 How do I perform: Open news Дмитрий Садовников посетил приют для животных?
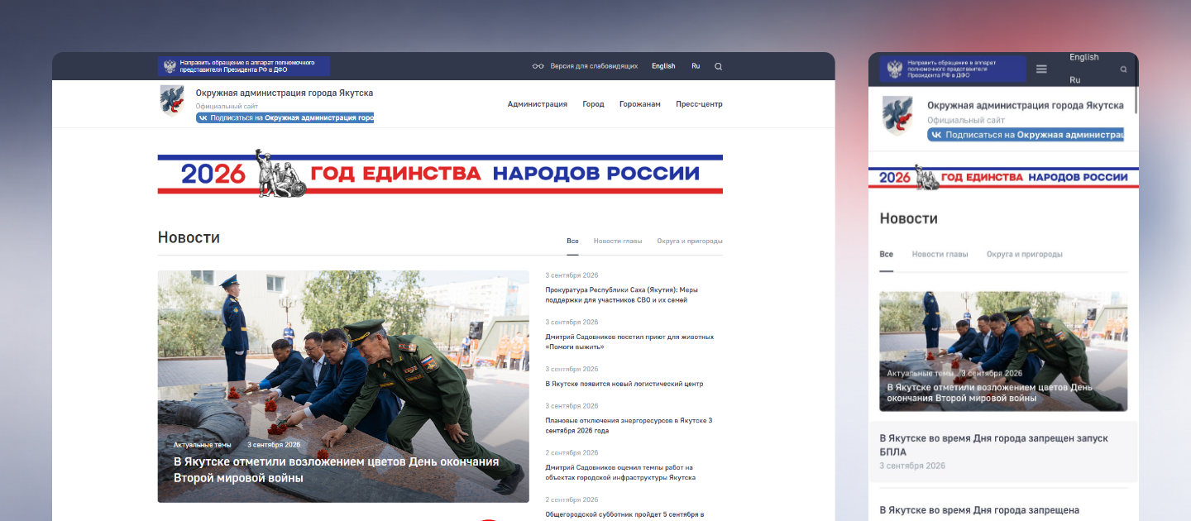coord(629,342)
